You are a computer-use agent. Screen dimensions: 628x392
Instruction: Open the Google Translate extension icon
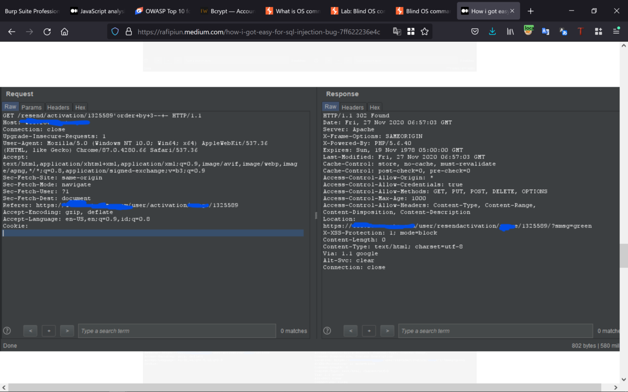click(546, 32)
